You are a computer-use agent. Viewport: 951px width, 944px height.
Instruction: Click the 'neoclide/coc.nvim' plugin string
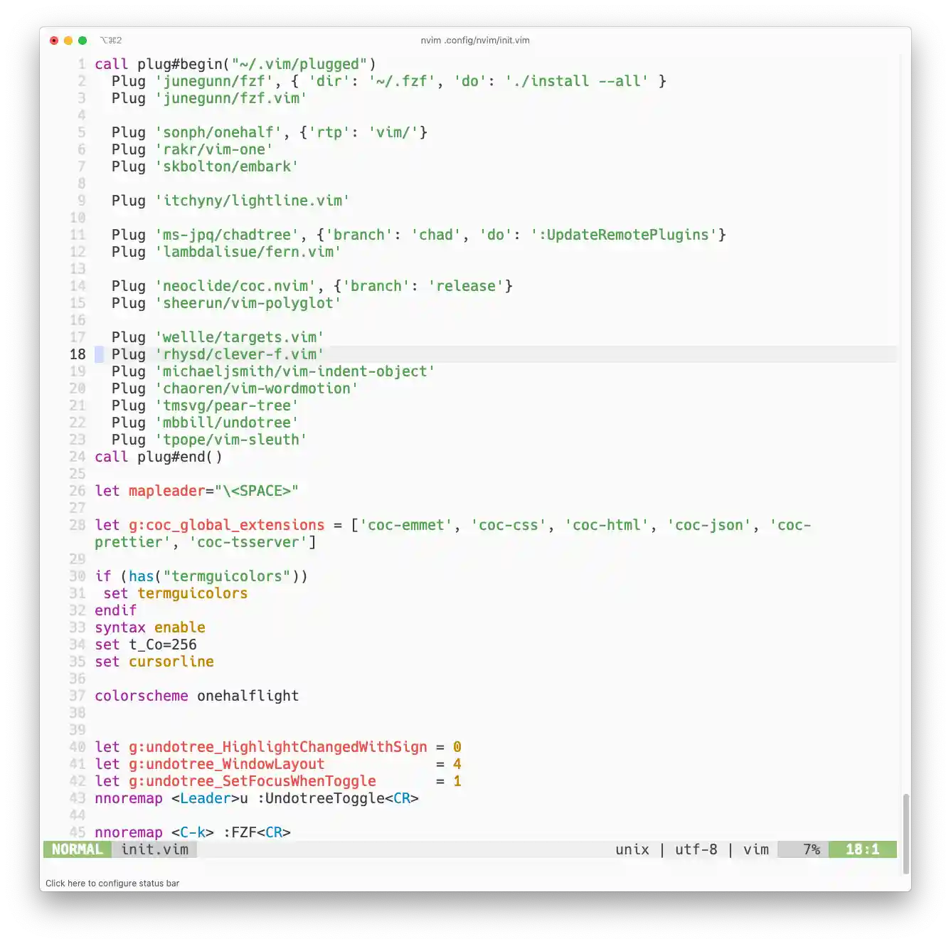click(235, 286)
